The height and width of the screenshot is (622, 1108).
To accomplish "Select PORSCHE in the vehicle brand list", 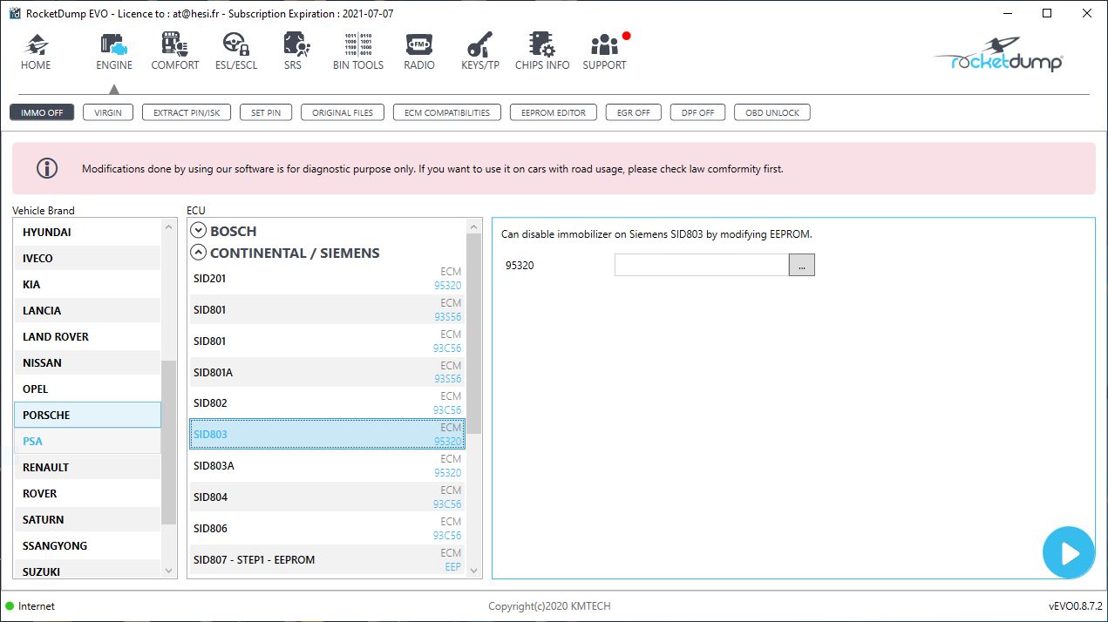I will coord(86,415).
